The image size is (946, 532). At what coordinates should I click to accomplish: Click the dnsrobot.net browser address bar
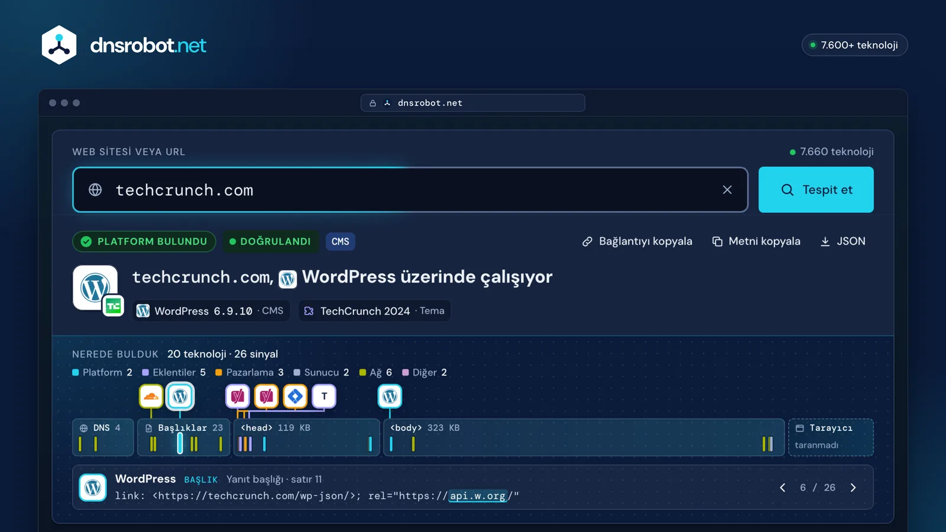(x=473, y=103)
